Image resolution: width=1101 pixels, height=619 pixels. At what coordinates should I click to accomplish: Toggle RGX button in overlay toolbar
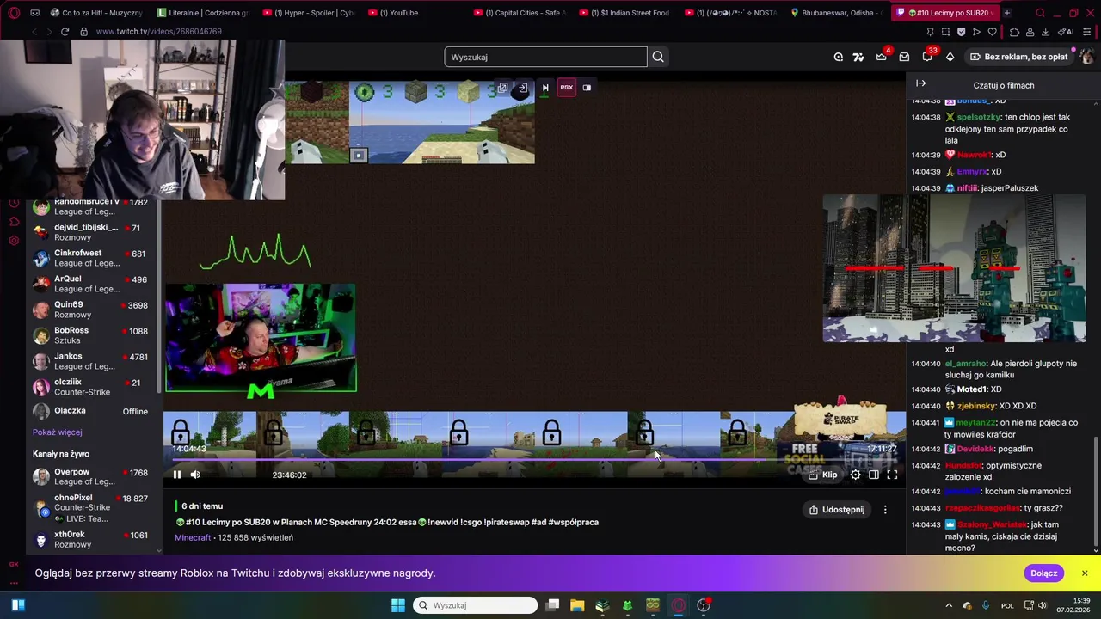pos(566,87)
